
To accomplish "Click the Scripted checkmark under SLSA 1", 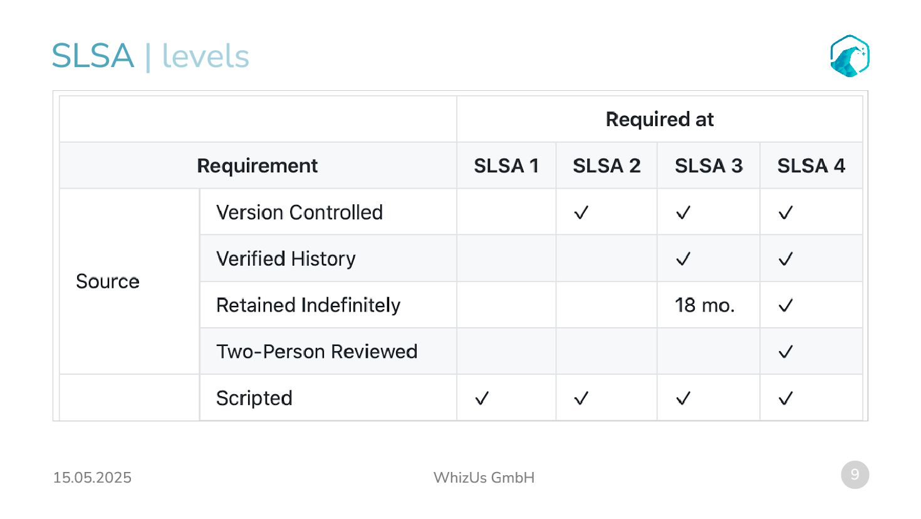I will pyautogui.click(x=481, y=398).
